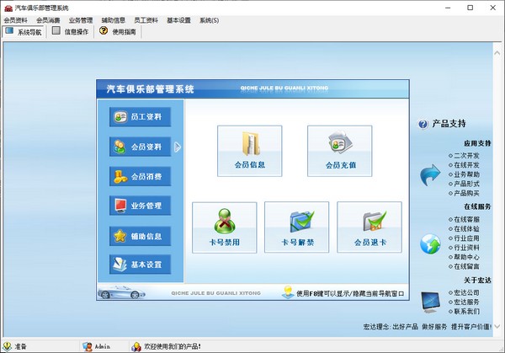Open the 会员资料 menu
The image size is (505, 353).
click(16, 20)
